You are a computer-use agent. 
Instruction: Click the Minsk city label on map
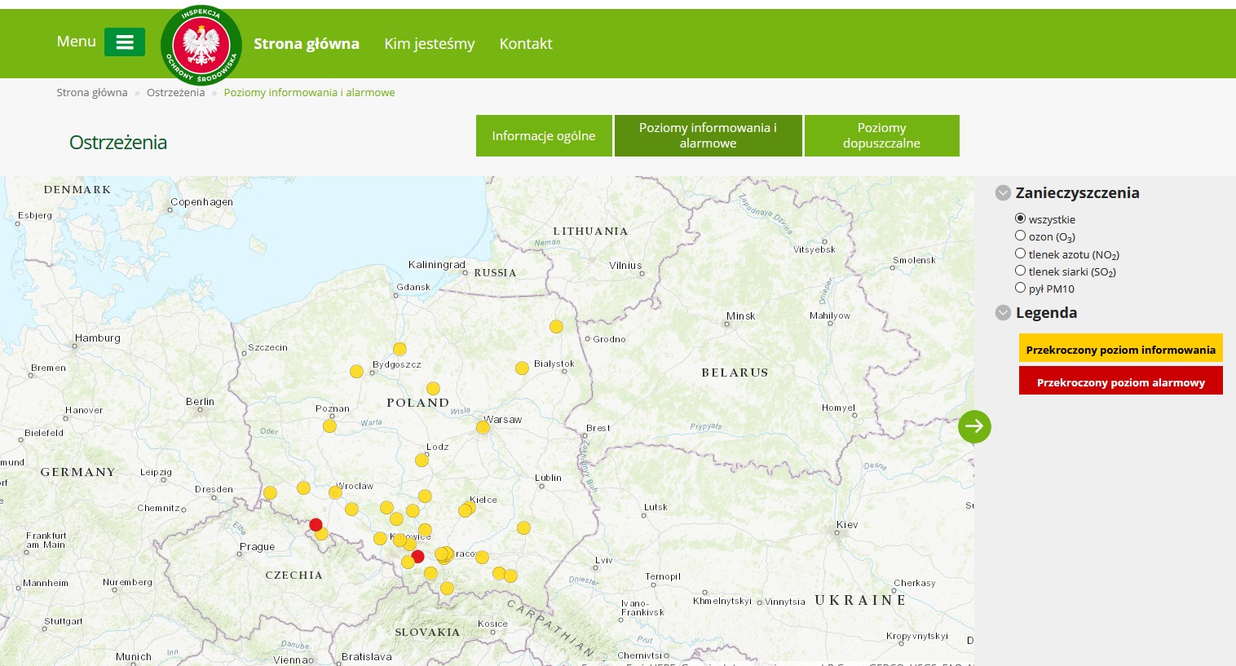tap(741, 315)
